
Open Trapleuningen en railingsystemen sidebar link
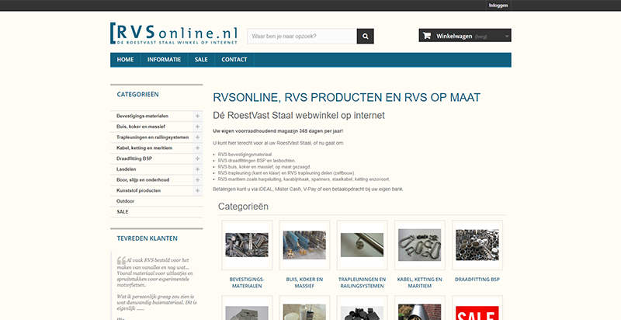click(152, 137)
